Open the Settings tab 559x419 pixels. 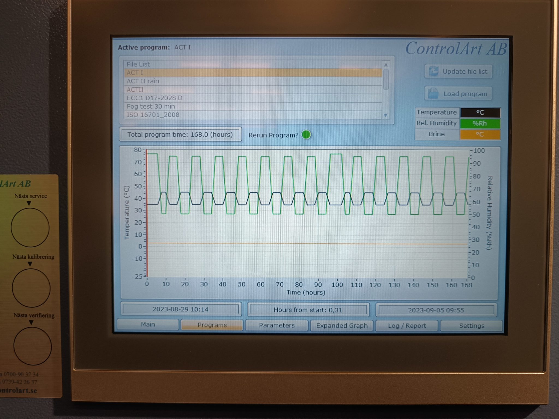pyautogui.click(x=471, y=326)
